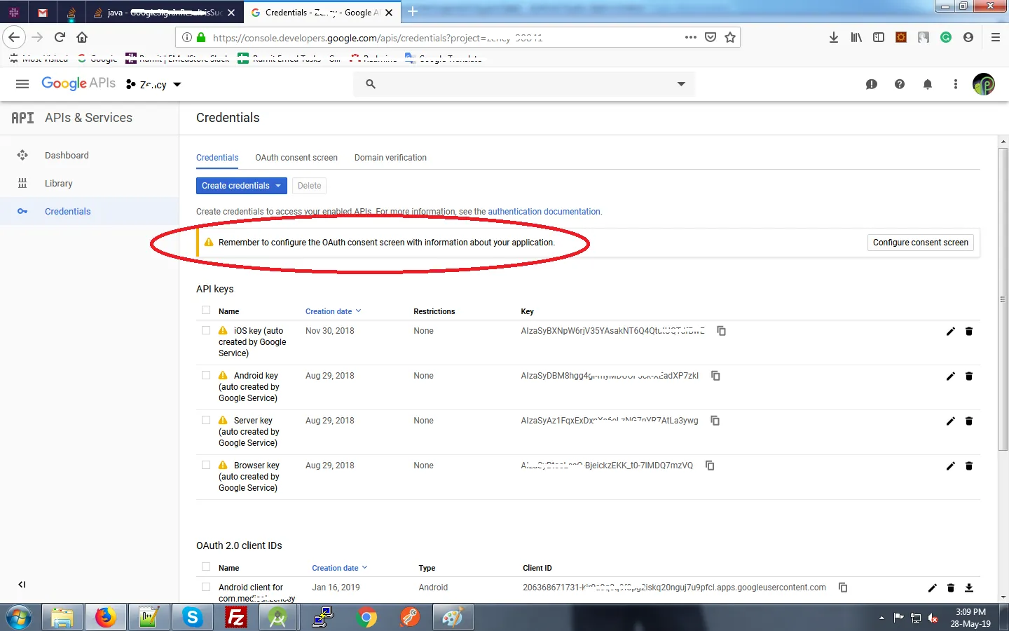Delete the Server key using the trash icon
Viewport: 1009px width, 631px height.
[x=969, y=421]
